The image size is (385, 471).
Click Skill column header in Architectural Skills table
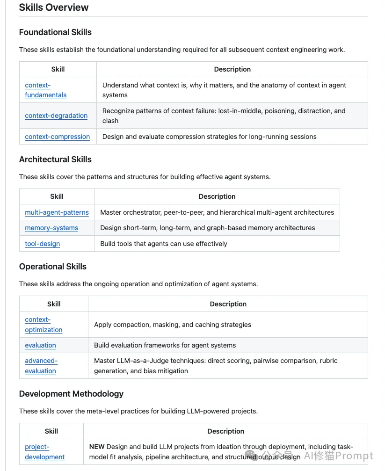point(57,196)
